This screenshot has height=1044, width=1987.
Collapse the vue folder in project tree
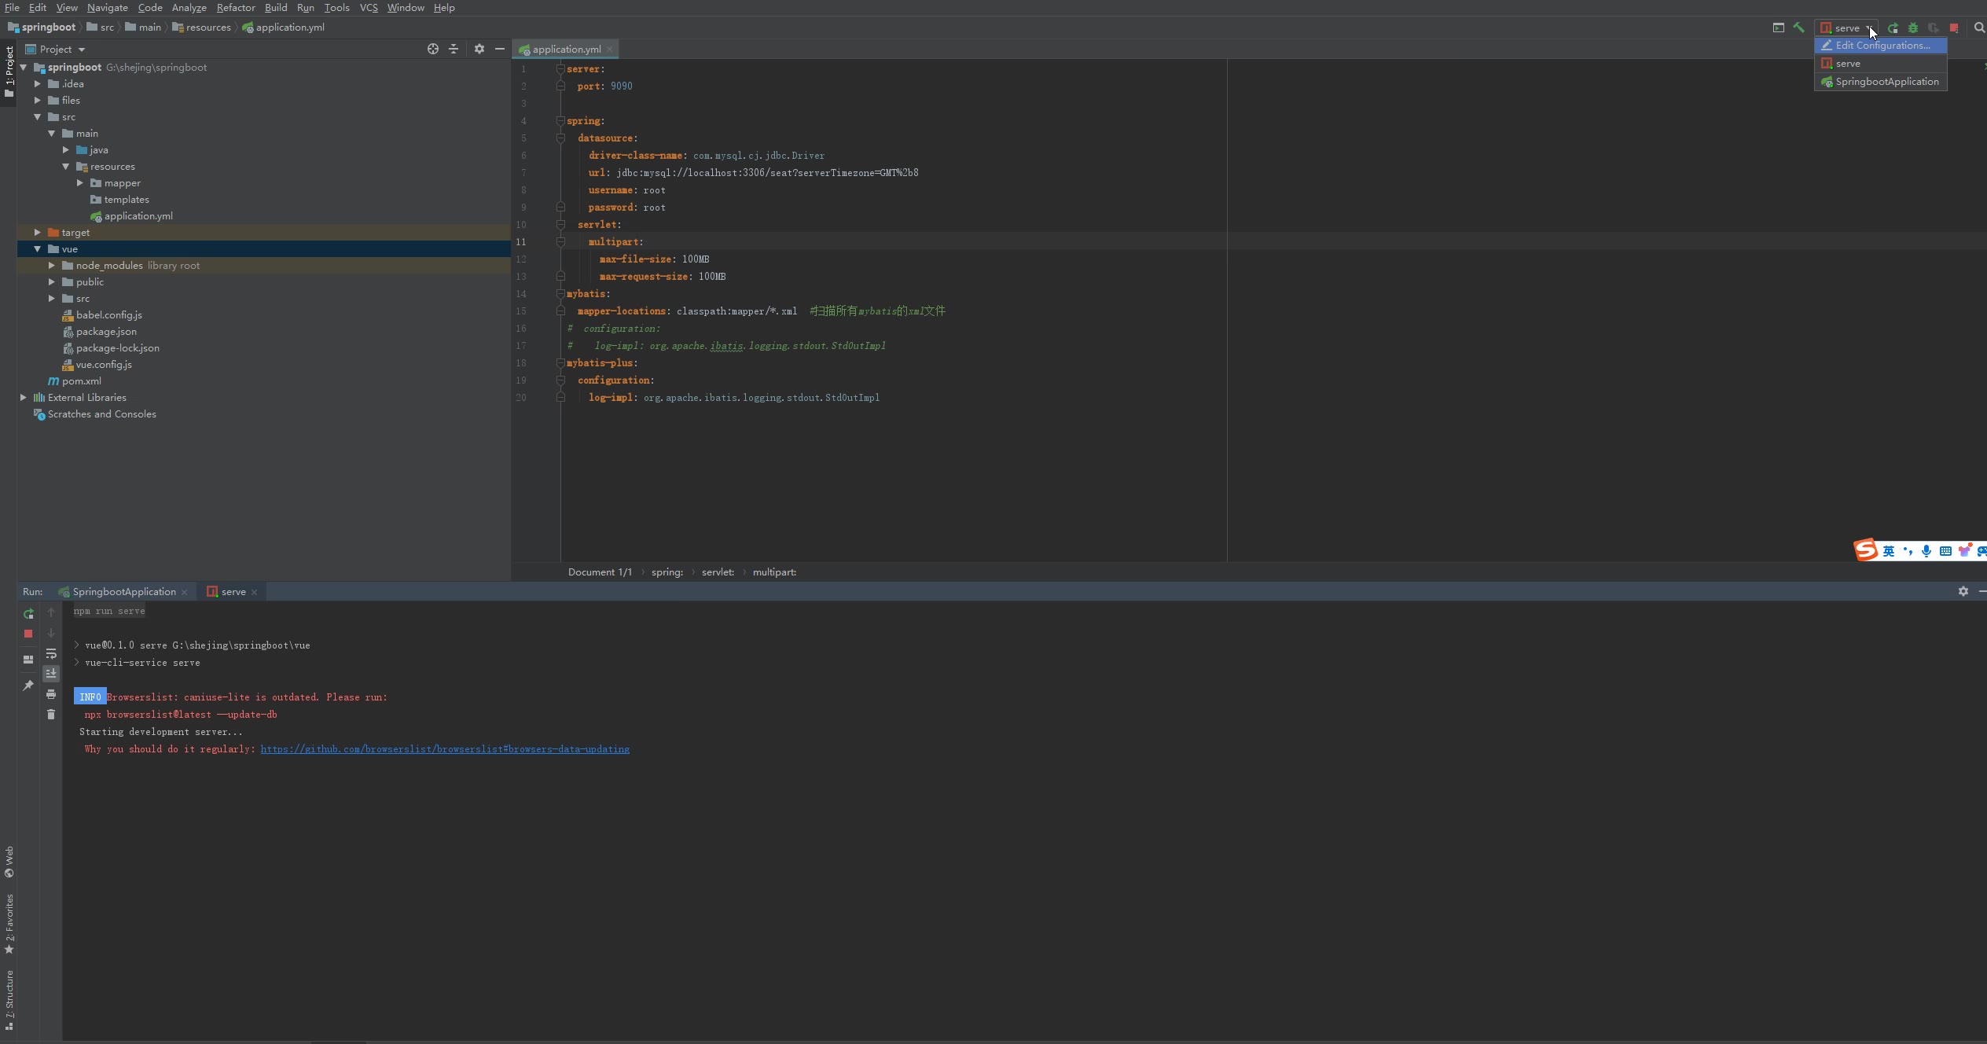(x=37, y=249)
